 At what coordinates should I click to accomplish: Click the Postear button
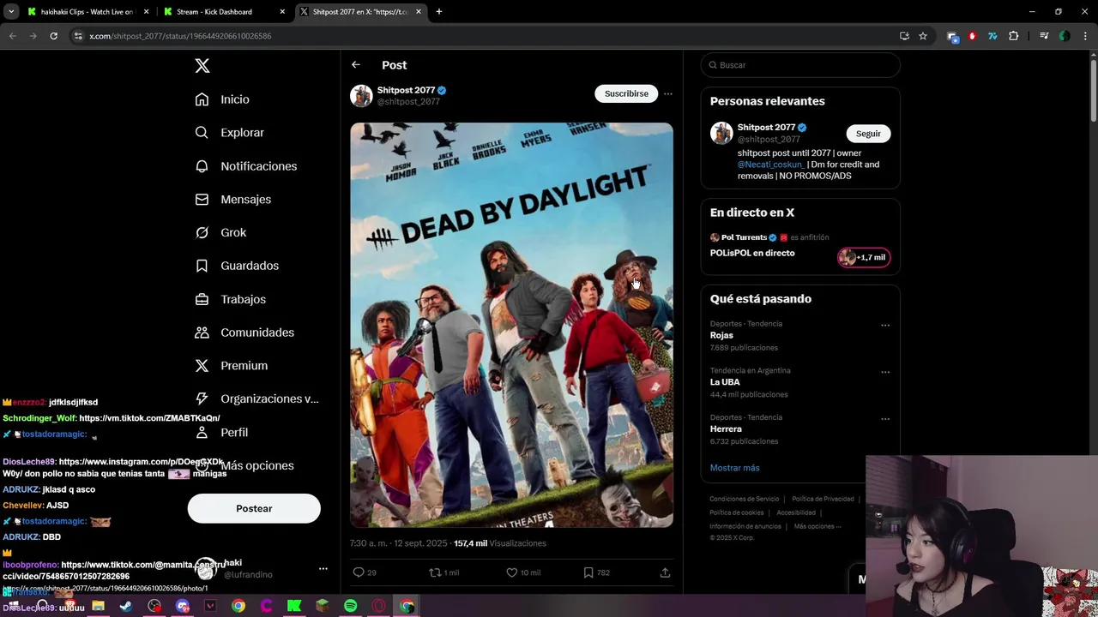click(x=254, y=508)
